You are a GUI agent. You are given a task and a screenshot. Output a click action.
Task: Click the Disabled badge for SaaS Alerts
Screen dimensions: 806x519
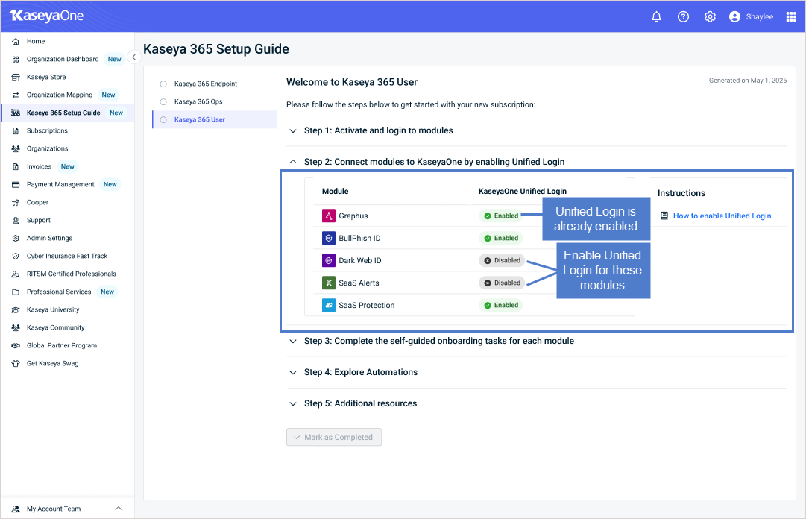point(502,283)
